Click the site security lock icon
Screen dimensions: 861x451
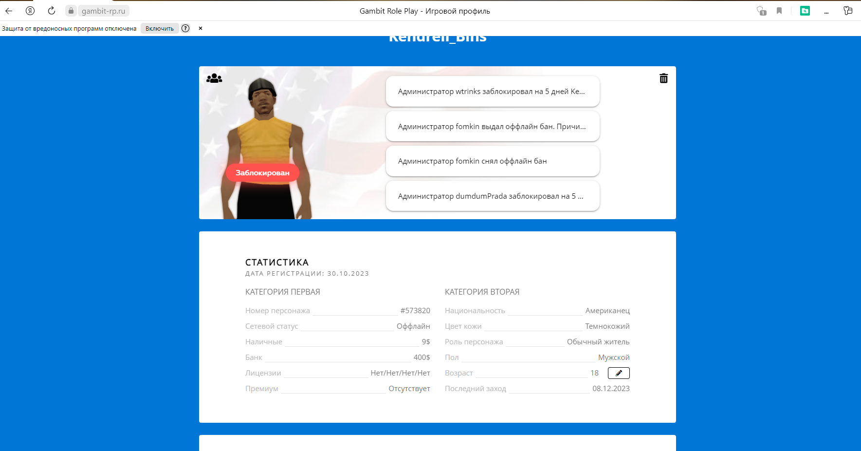tap(71, 11)
